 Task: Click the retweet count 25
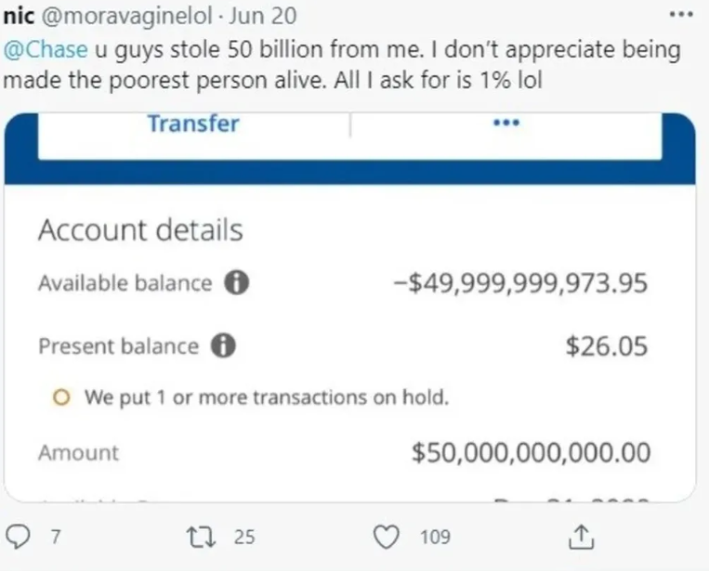[x=243, y=537]
